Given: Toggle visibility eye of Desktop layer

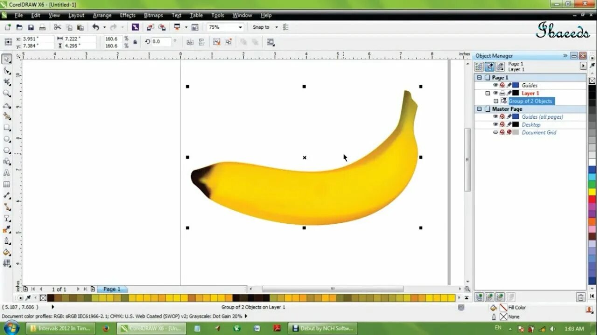Looking at the screenshot, I should (495, 125).
